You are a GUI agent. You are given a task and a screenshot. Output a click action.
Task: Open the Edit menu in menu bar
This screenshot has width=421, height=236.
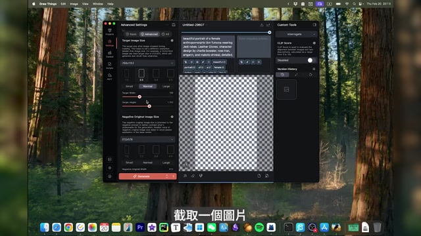pos(63,4)
